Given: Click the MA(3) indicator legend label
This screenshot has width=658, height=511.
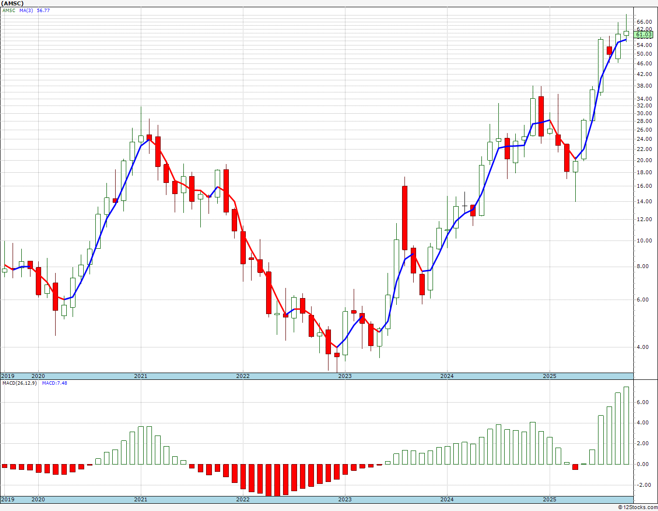Looking at the screenshot, I should pos(26,10).
